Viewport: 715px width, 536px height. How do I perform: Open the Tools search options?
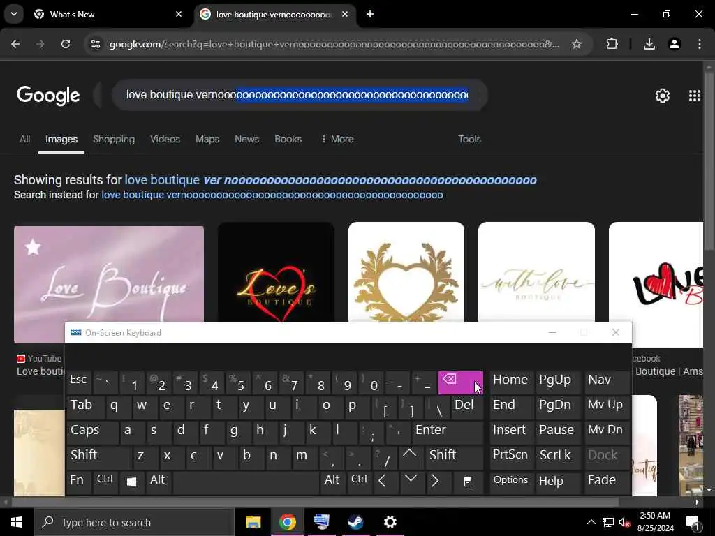pos(469,139)
